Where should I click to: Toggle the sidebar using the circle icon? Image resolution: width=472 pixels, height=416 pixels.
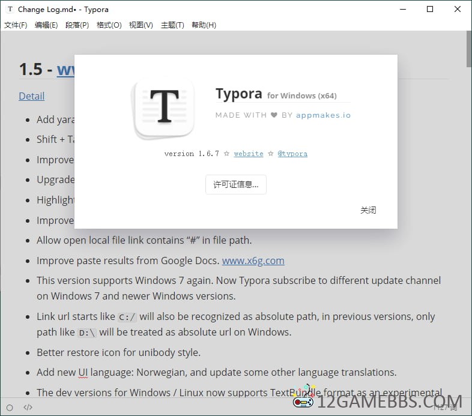[10, 408]
